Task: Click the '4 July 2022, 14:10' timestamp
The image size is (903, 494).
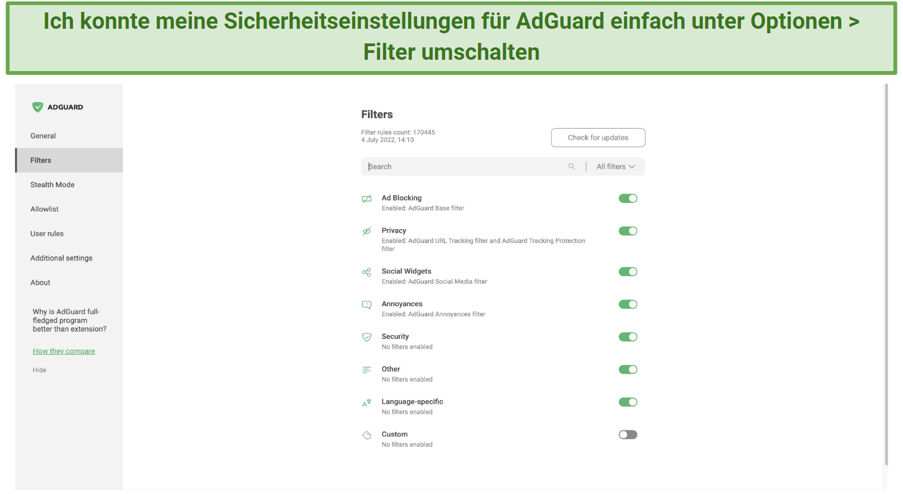Action: [387, 140]
